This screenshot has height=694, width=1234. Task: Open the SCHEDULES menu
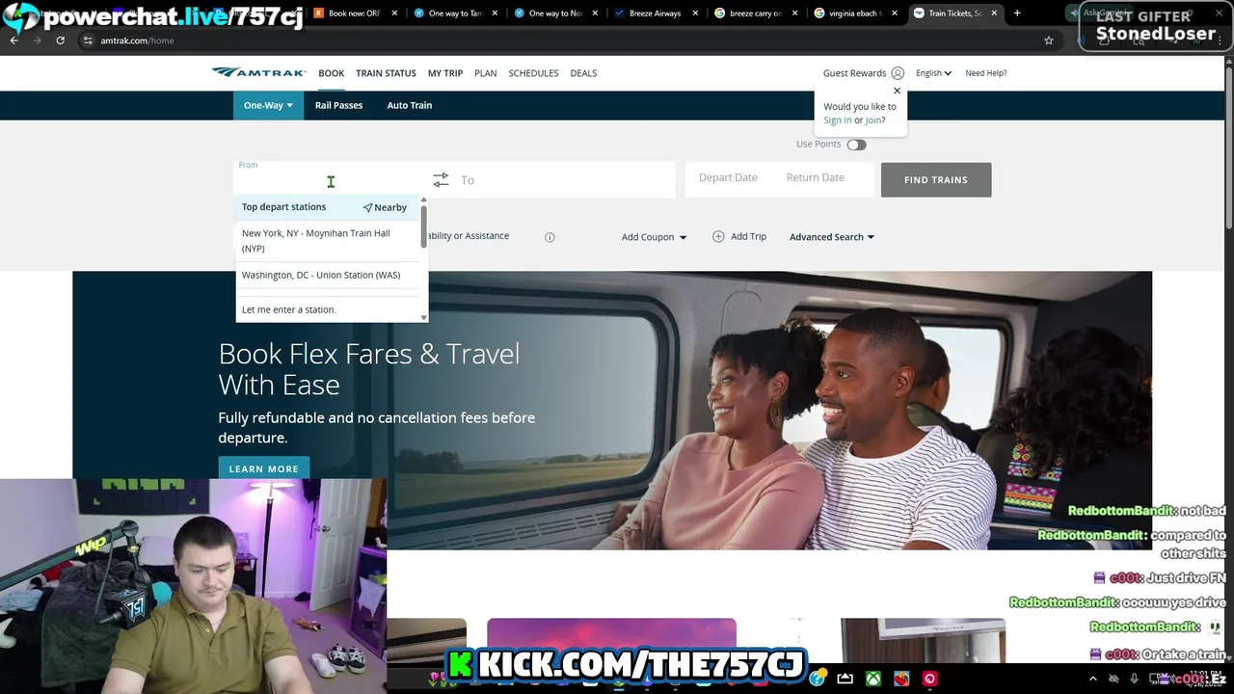[533, 73]
